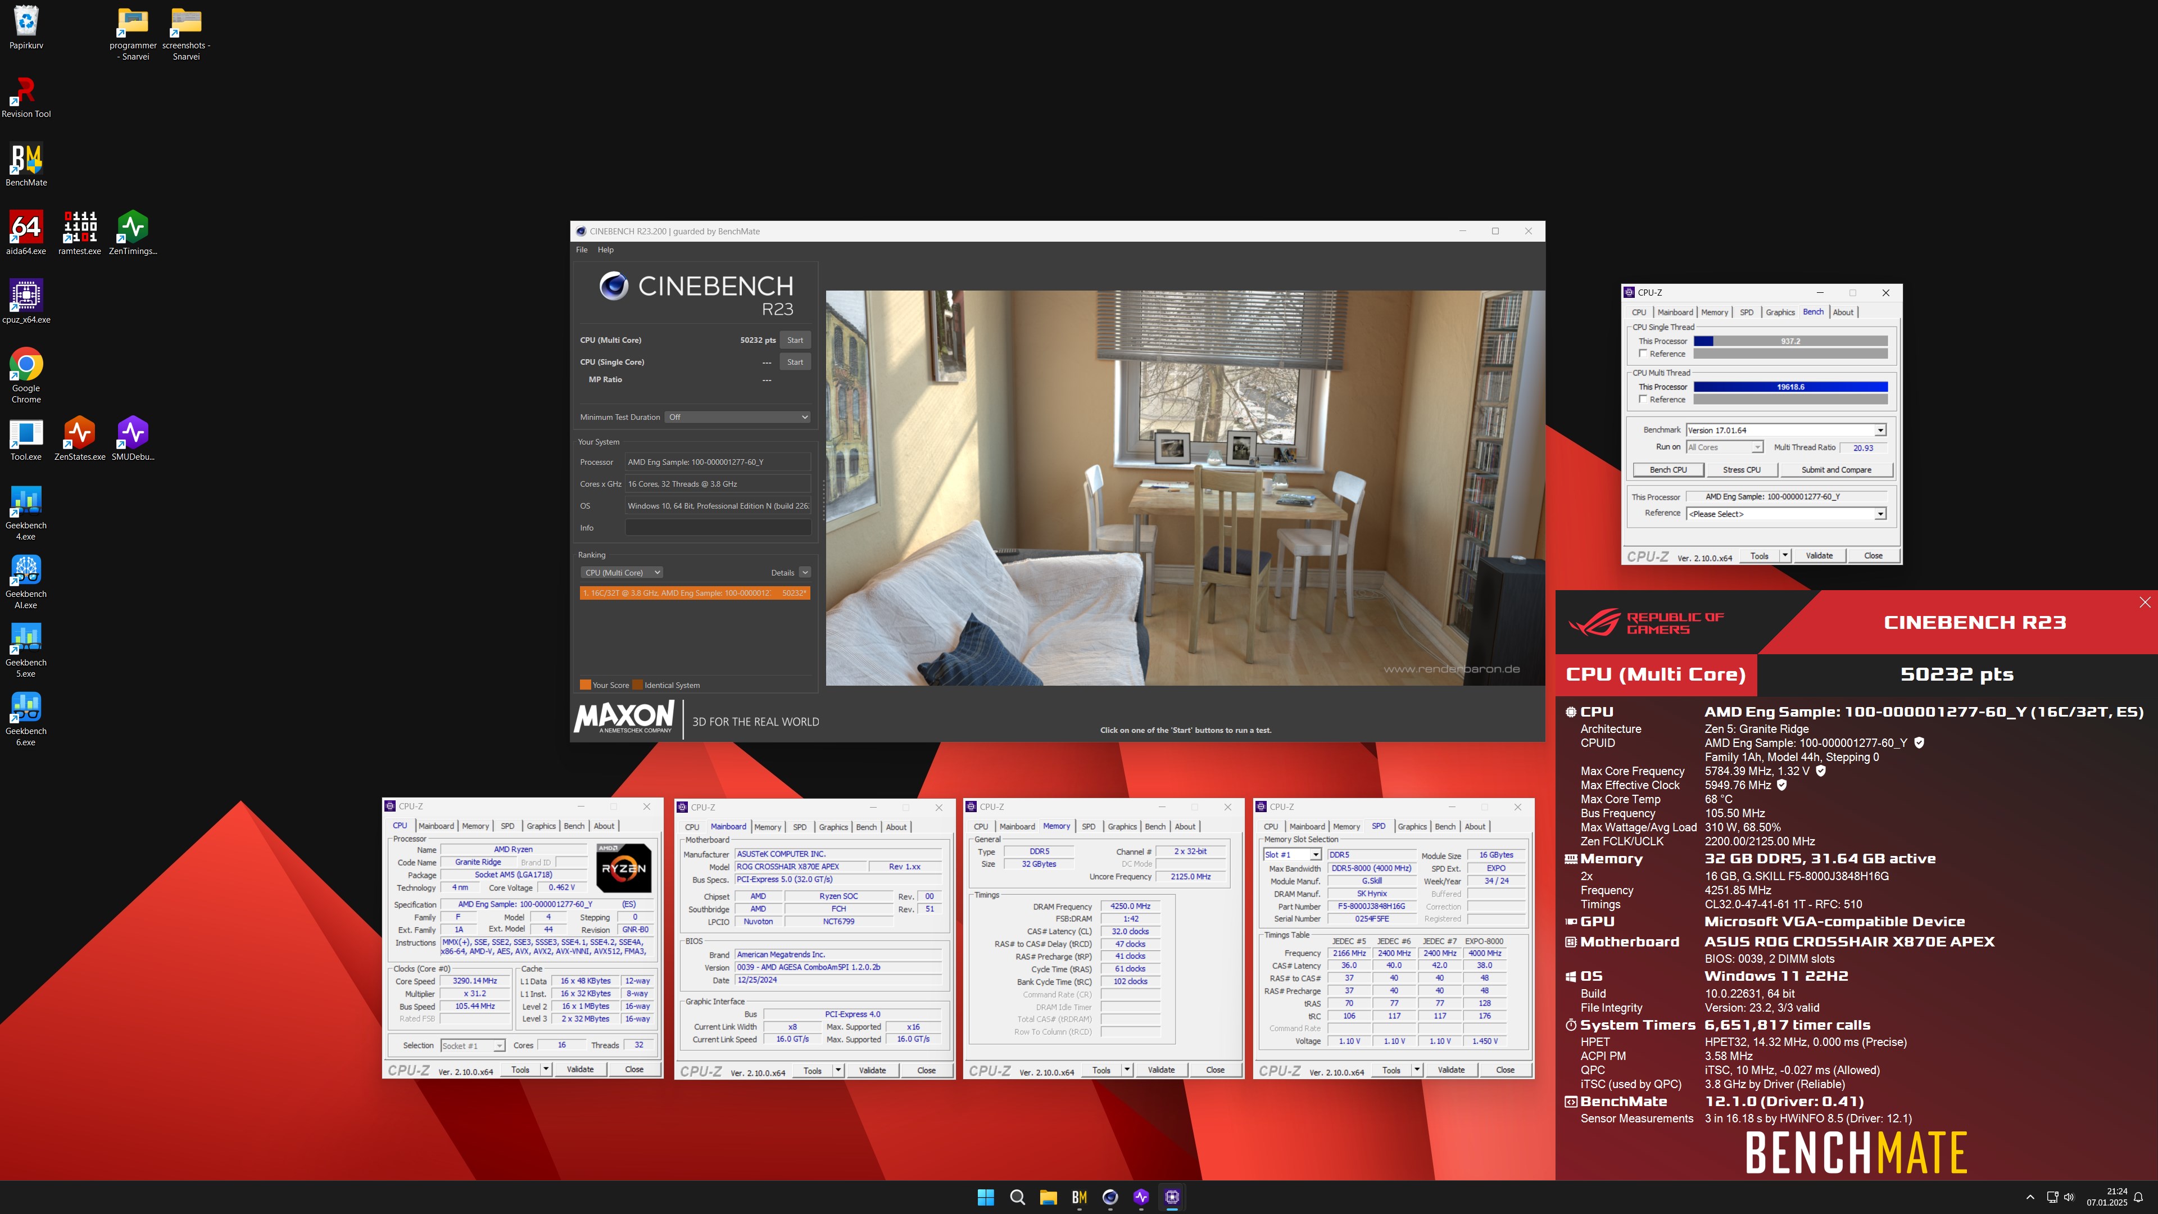Expand the Tools arrow in the SPD CPU-Z window

click(1417, 1070)
